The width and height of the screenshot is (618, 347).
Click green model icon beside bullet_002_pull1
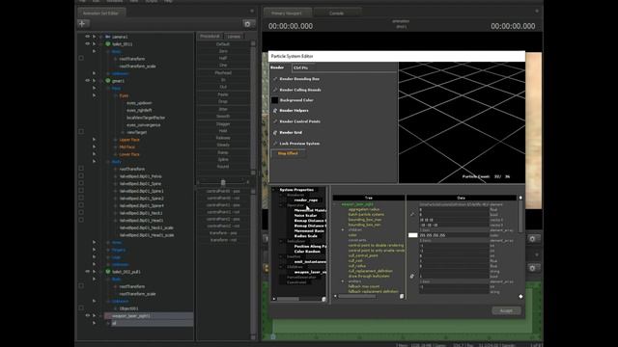(x=107, y=272)
